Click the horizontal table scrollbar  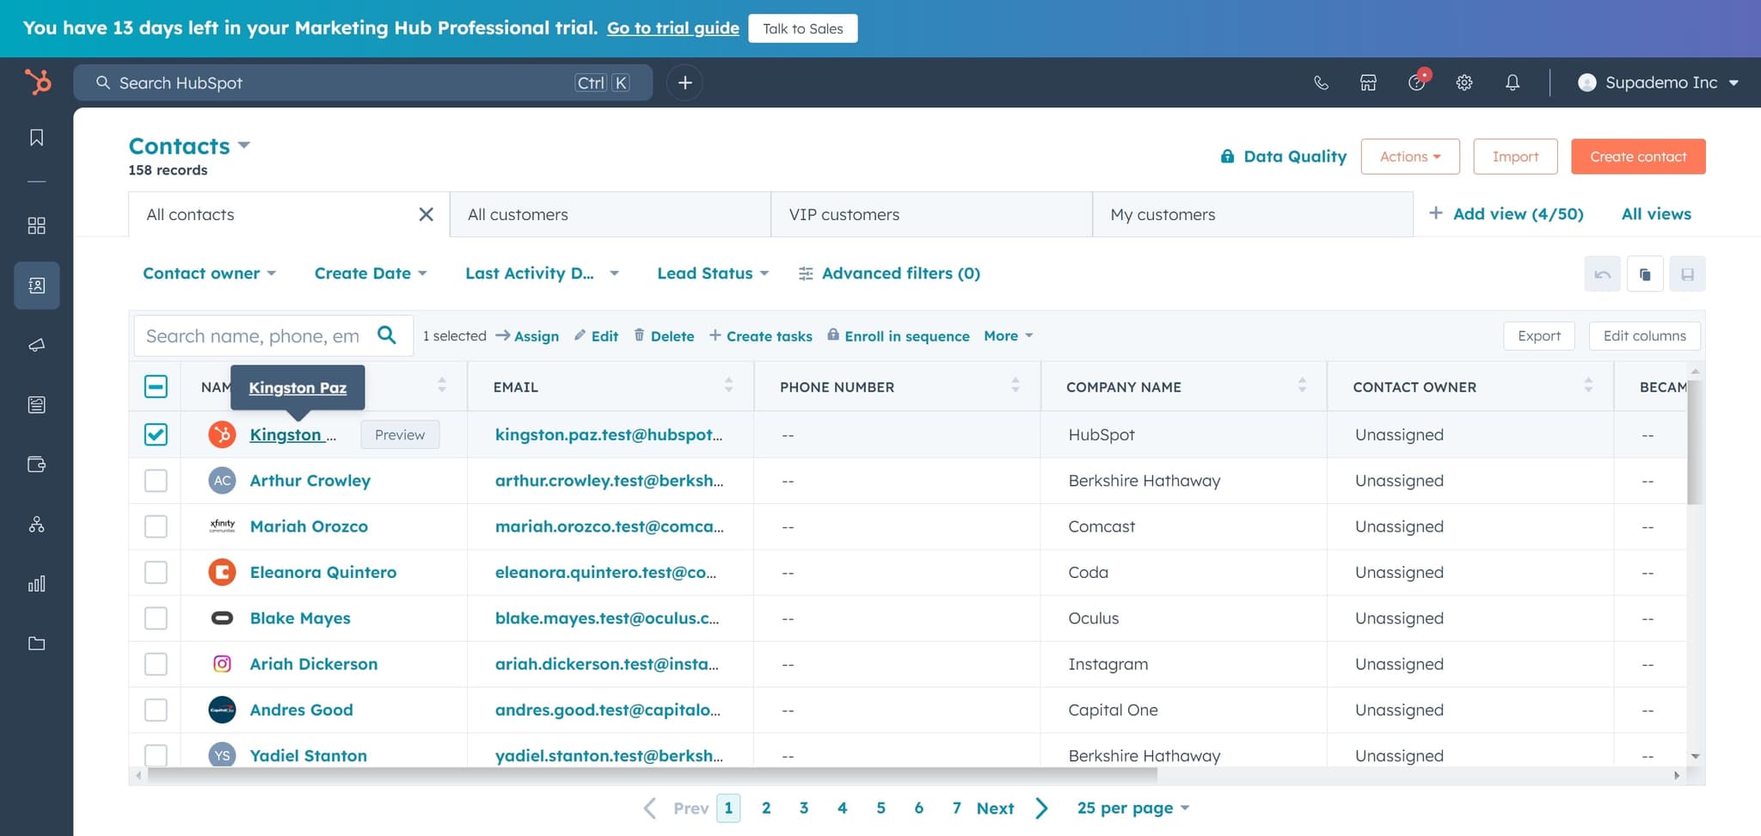(652, 775)
